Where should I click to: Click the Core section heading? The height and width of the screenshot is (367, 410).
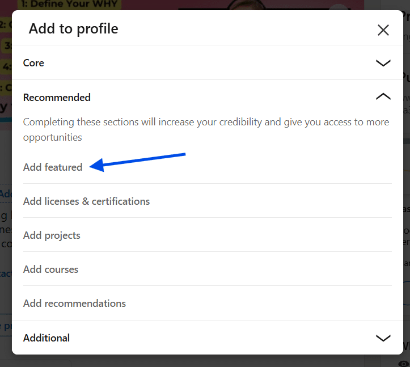[x=33, y=63]
